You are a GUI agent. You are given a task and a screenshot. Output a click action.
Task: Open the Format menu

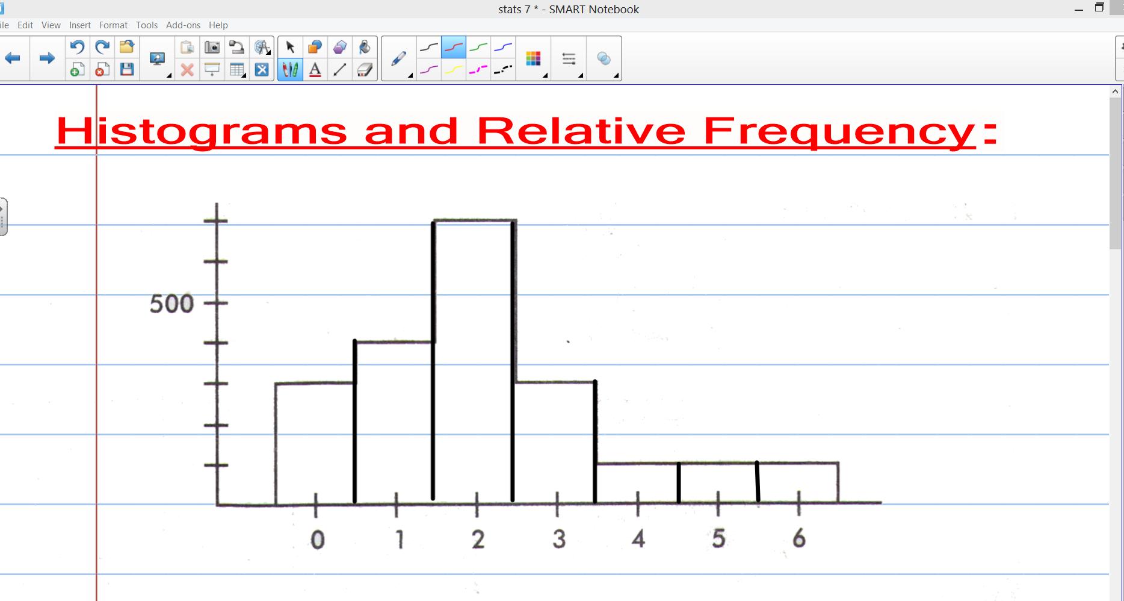point(113,25)
